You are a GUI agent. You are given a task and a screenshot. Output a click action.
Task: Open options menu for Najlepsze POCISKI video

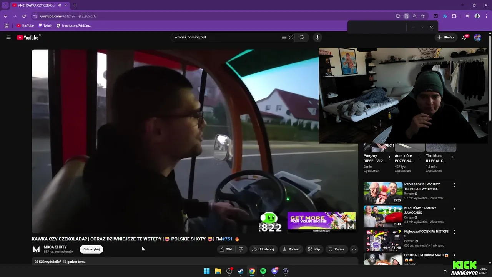click(x=454, y=232)
